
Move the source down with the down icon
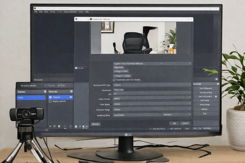[70, 126]
